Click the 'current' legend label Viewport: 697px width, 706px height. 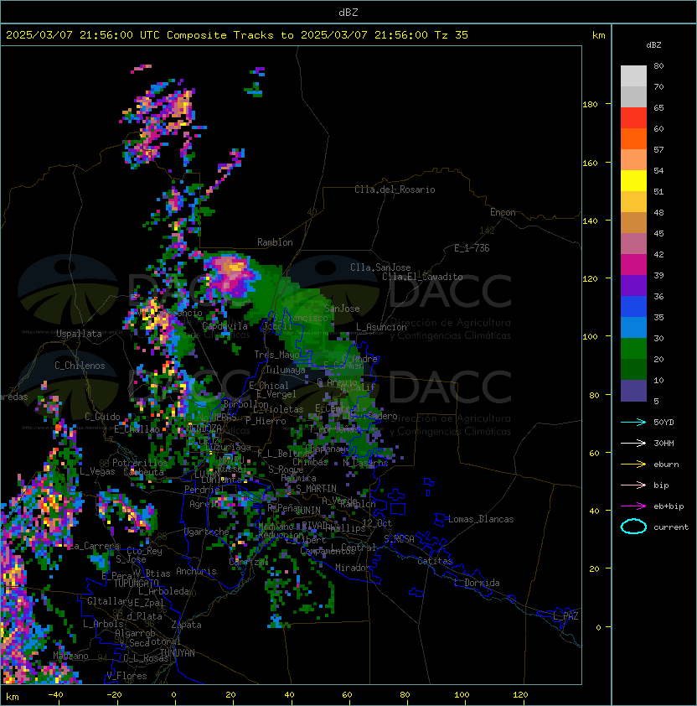[671, 527]
